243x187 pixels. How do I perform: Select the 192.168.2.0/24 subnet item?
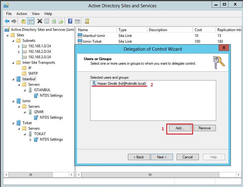(39, 52)
